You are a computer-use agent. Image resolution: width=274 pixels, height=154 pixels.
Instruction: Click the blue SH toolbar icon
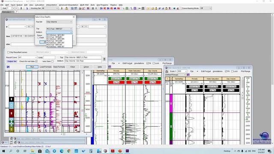pyautogui.click(x=108, y=8)
